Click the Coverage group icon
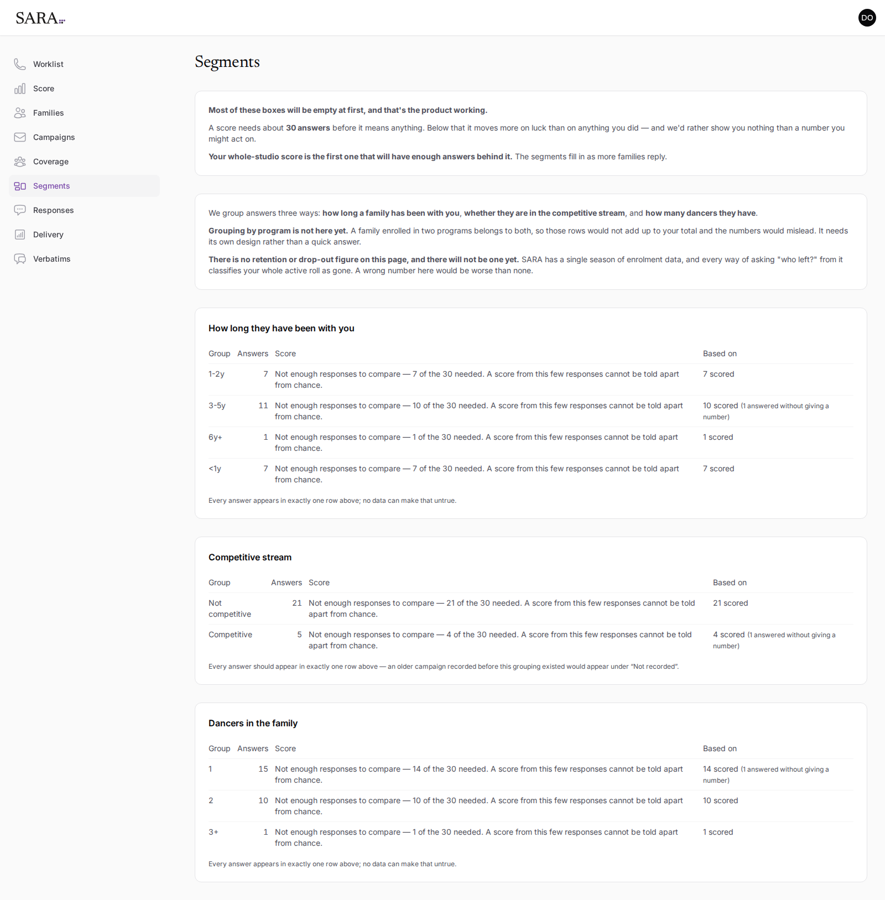Viewport: 885px width, 900px height. 20,162
